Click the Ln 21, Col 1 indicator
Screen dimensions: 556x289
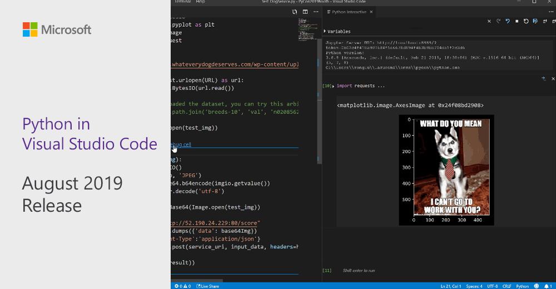451,286
